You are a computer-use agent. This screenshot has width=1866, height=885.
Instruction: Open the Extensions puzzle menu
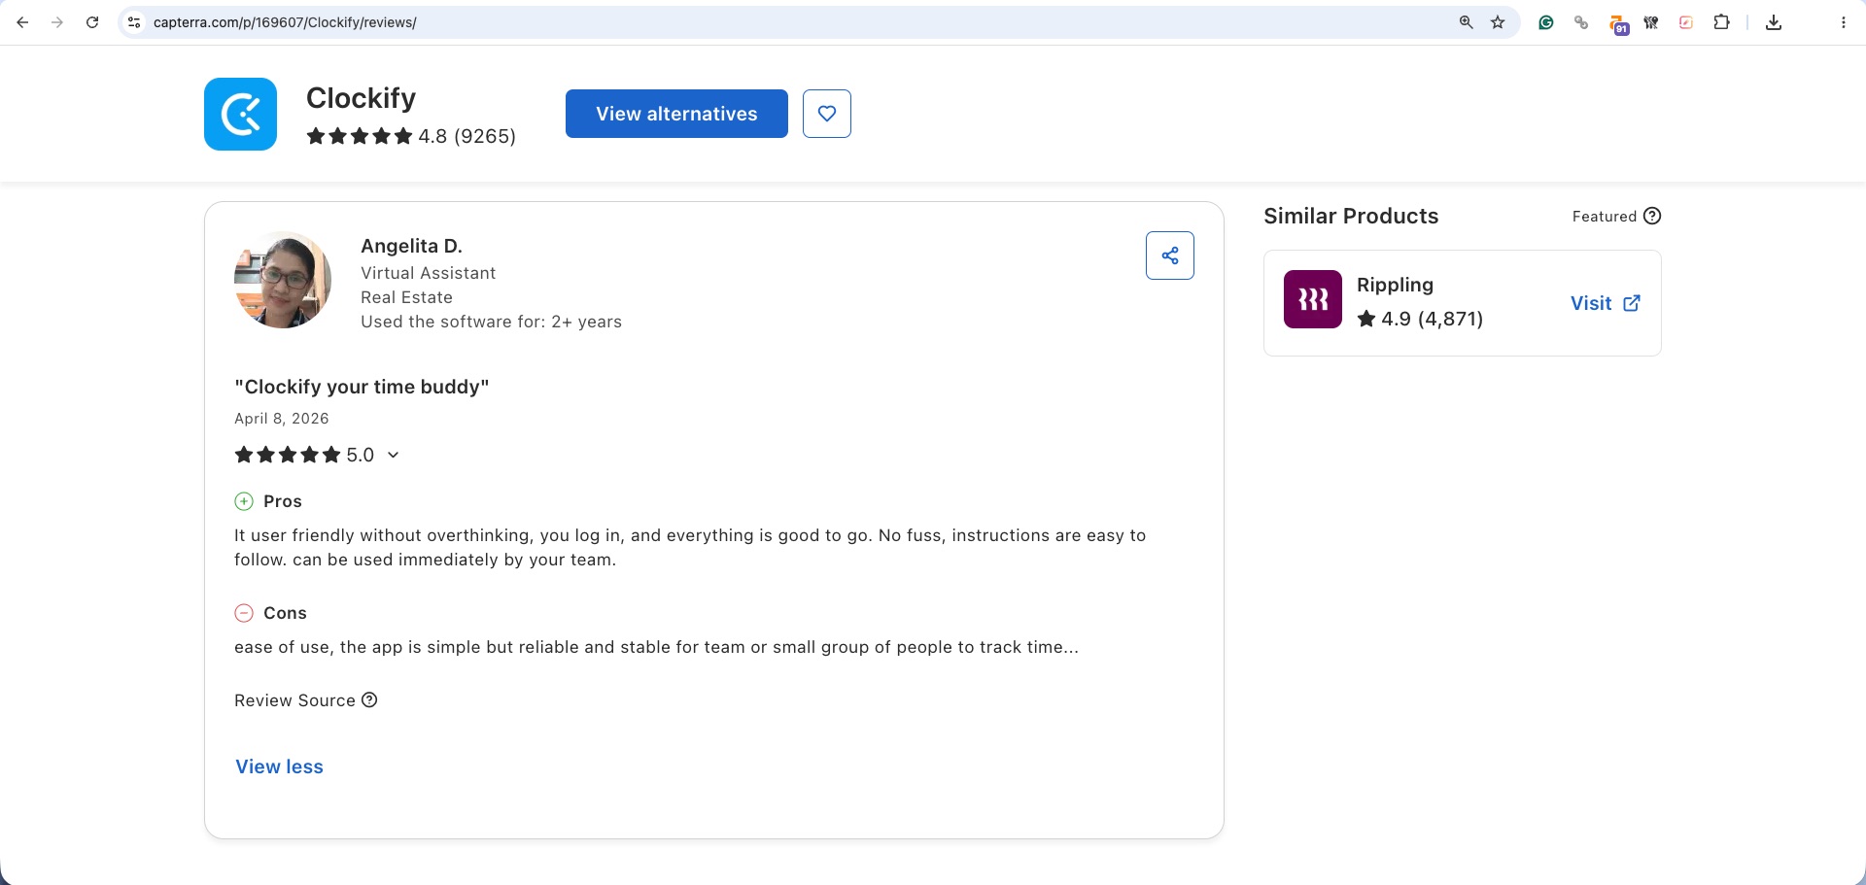1721,22
